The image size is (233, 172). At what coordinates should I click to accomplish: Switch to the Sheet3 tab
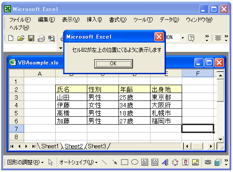click(97, 146)
